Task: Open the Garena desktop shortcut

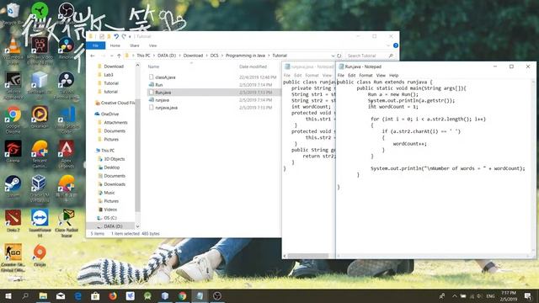Action: 13,151
